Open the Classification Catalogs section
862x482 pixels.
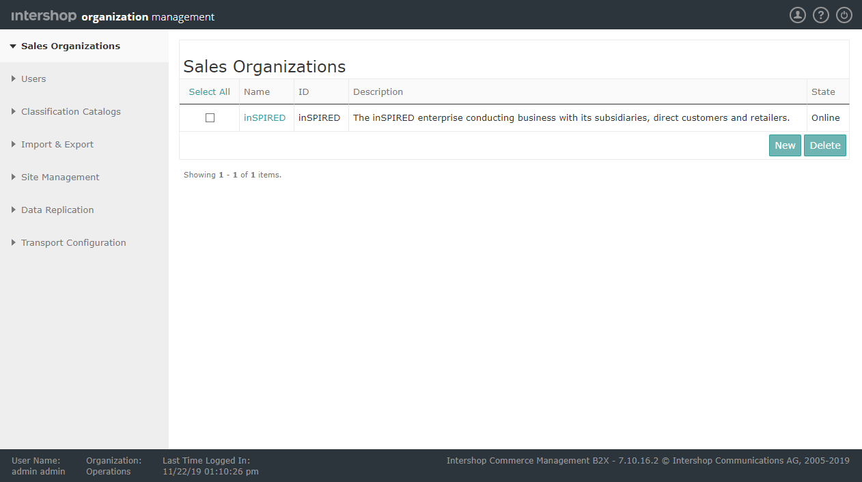[71, 111]
